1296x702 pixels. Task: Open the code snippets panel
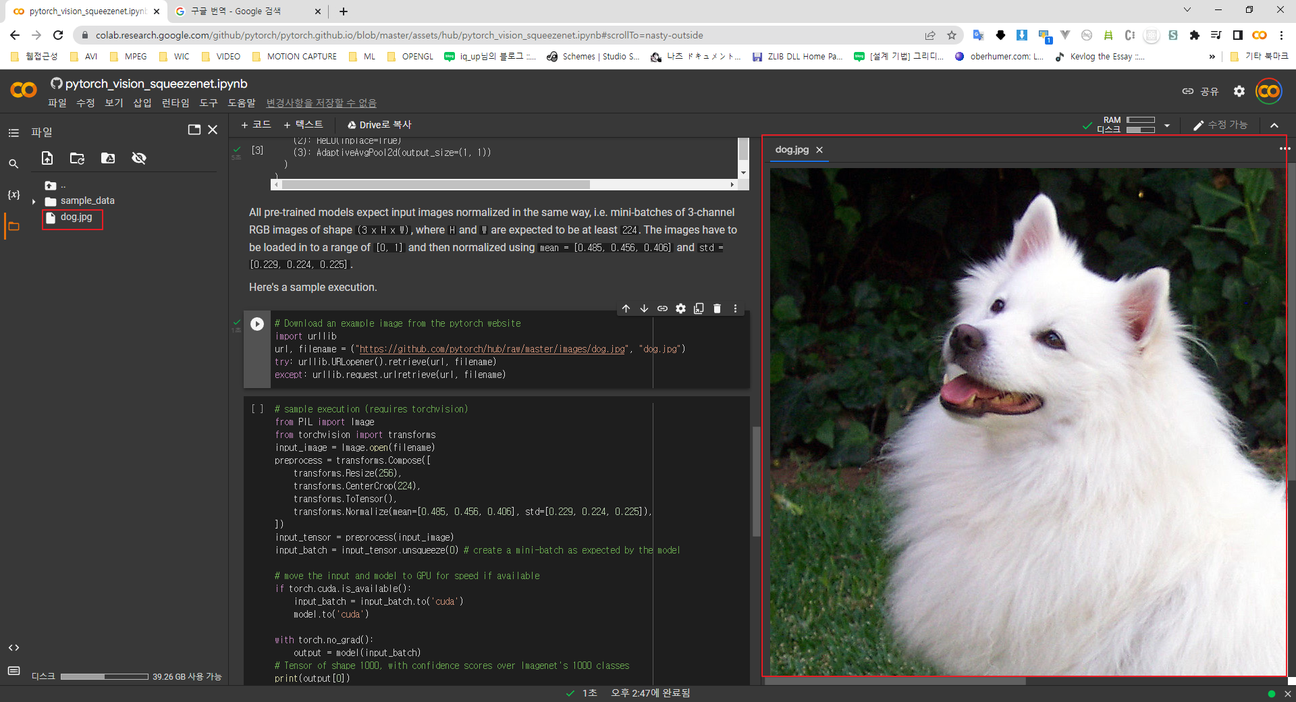13,648
